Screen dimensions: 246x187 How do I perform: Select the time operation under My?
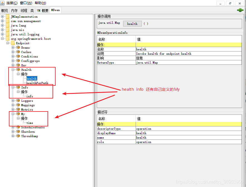pos(30,123)
